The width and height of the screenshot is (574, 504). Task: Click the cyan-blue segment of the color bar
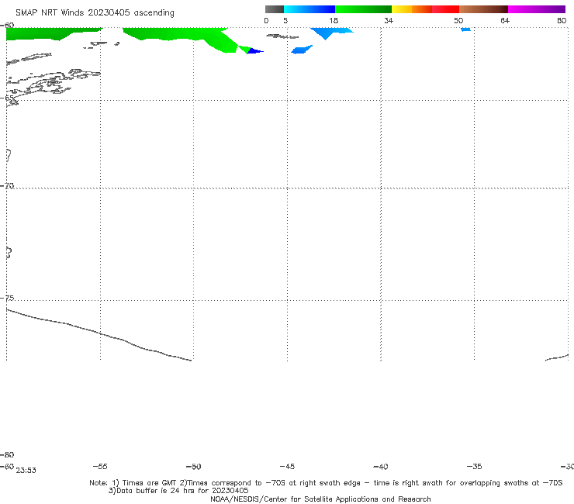click(x=309, y=9)
